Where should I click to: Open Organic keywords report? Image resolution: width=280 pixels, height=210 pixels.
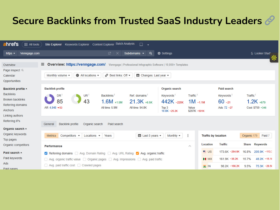15,134
